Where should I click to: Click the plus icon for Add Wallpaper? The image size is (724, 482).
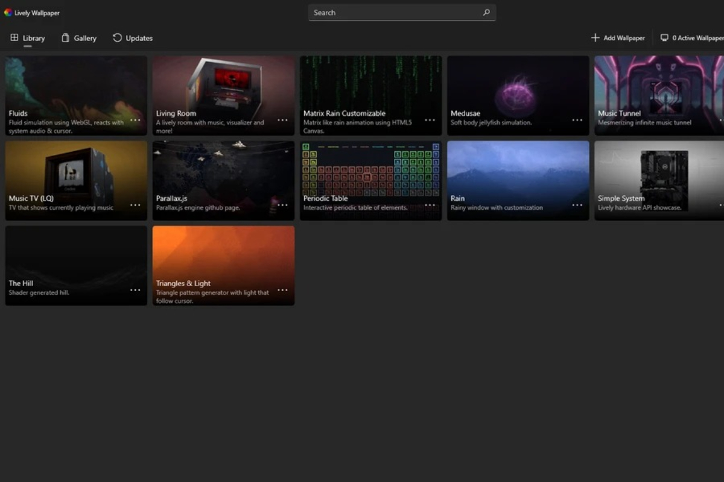[595, 38]
